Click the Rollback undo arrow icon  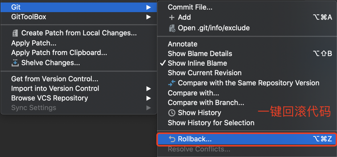(x=172, y=139)
